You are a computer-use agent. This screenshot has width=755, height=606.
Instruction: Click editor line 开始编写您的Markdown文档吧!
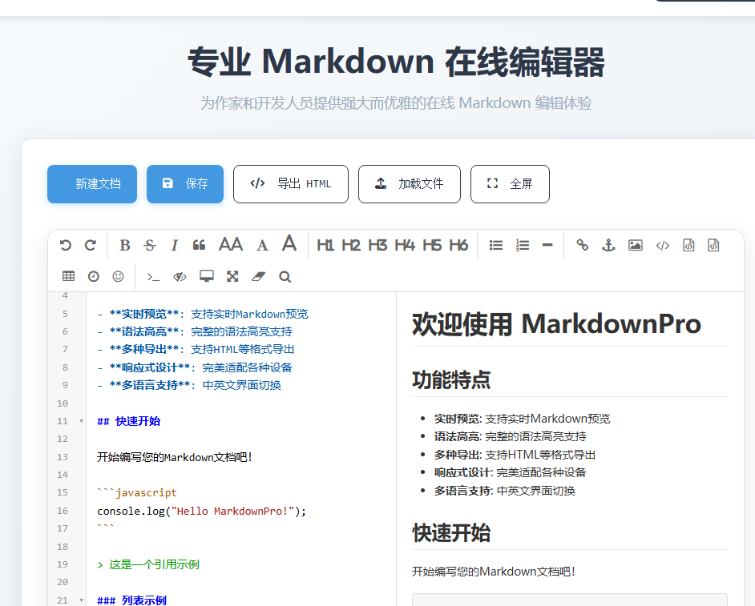point(174,457)
